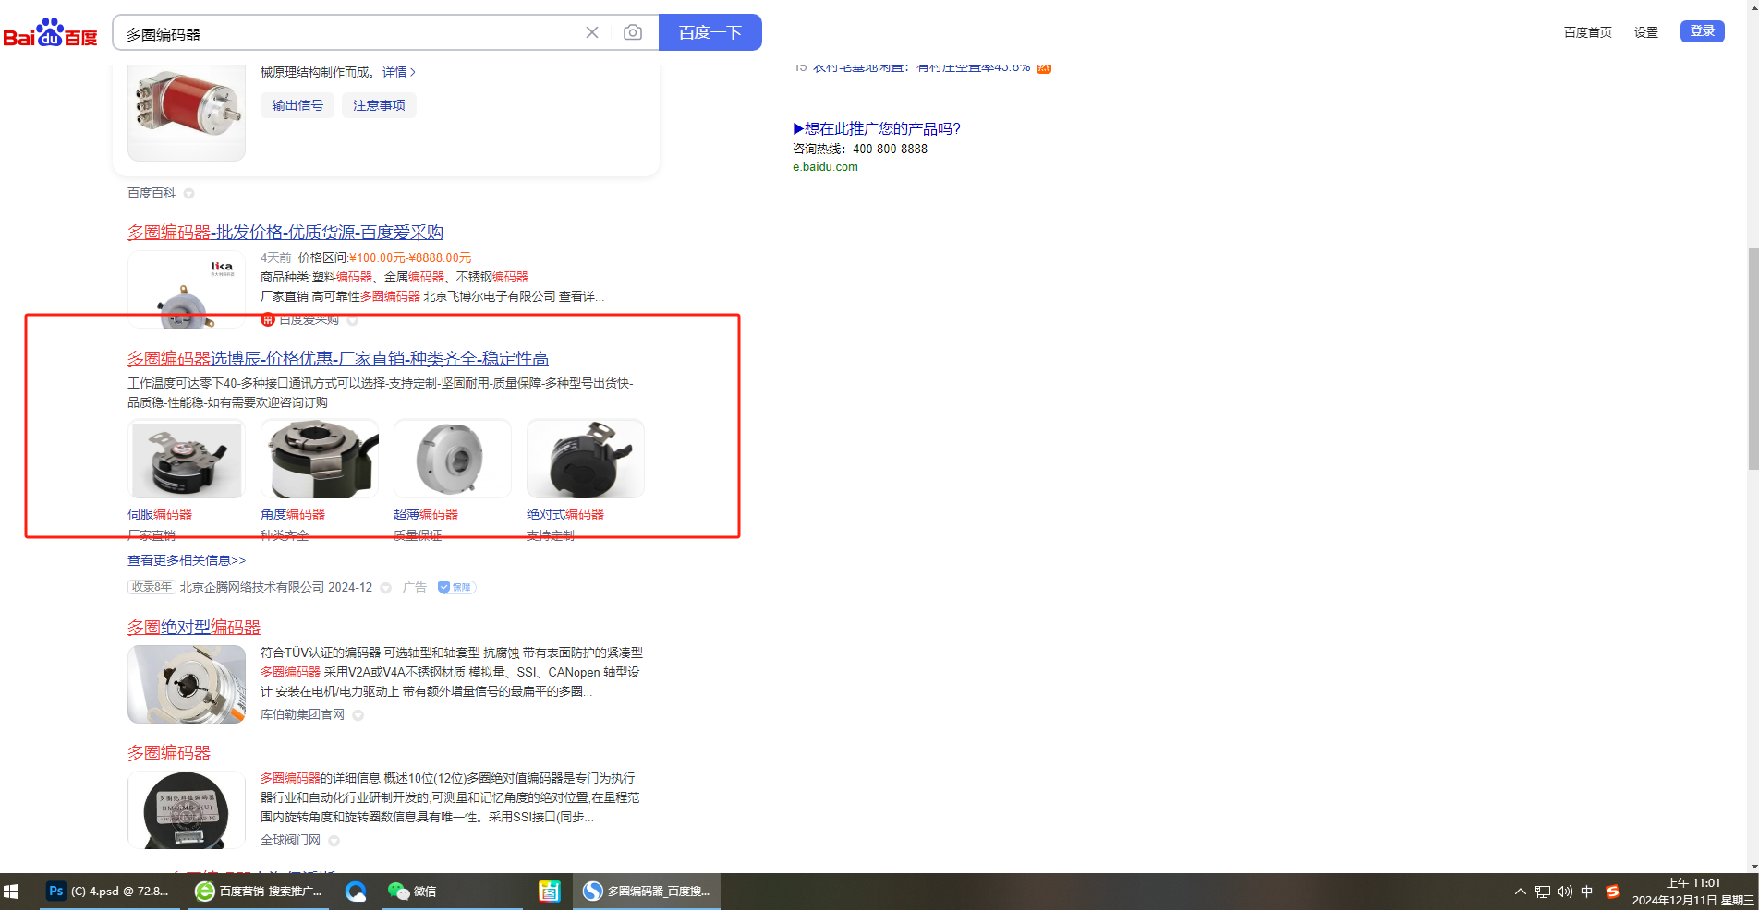
Task: Select the 输出信号 tag
Action: (297, 105)
